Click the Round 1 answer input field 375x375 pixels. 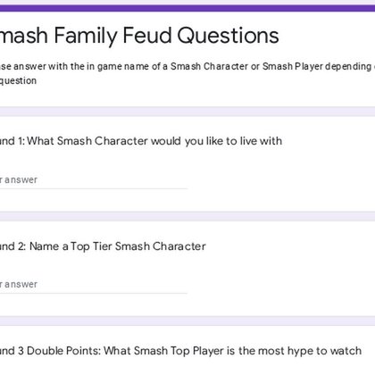(x=94, y=180)
